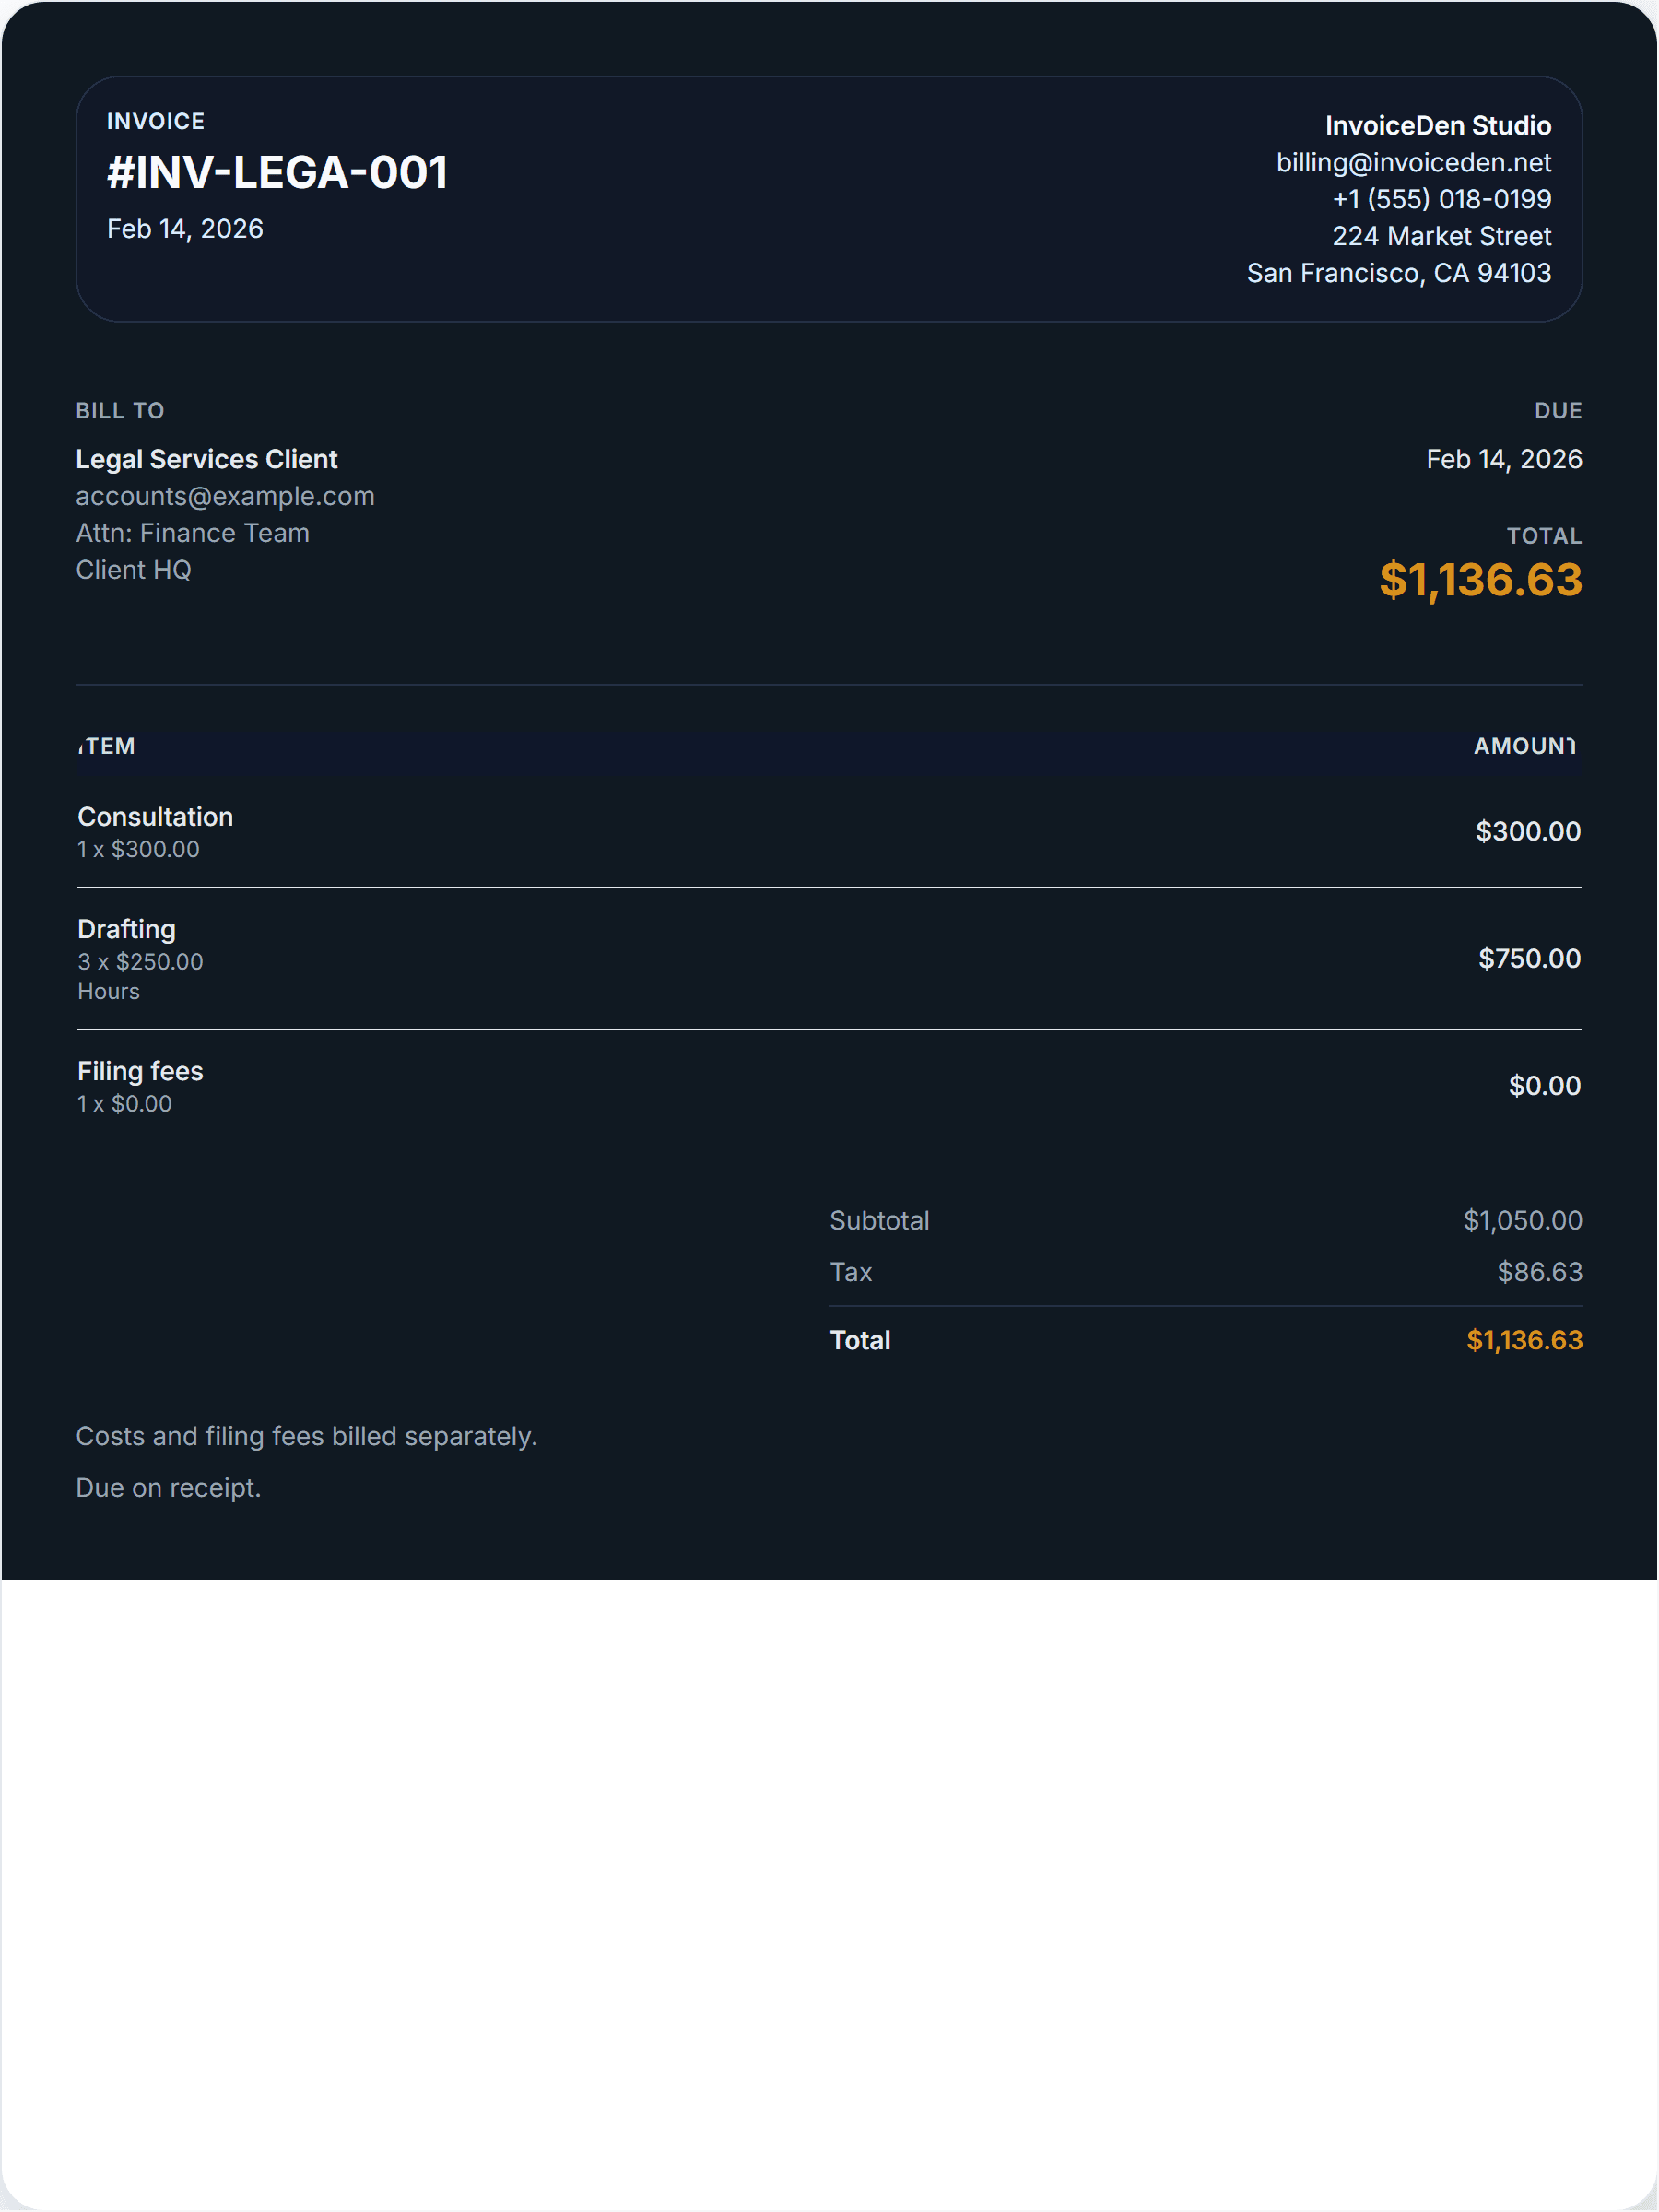Click the +1 (555) 018-0199 phone number
1659x2212 pixels.
(1441, 199)
